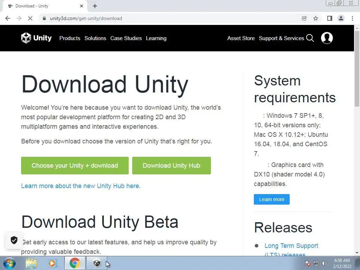Click the Action Center flag tray icon
This screenshot has width=360, height=270.
pos(308,264)
